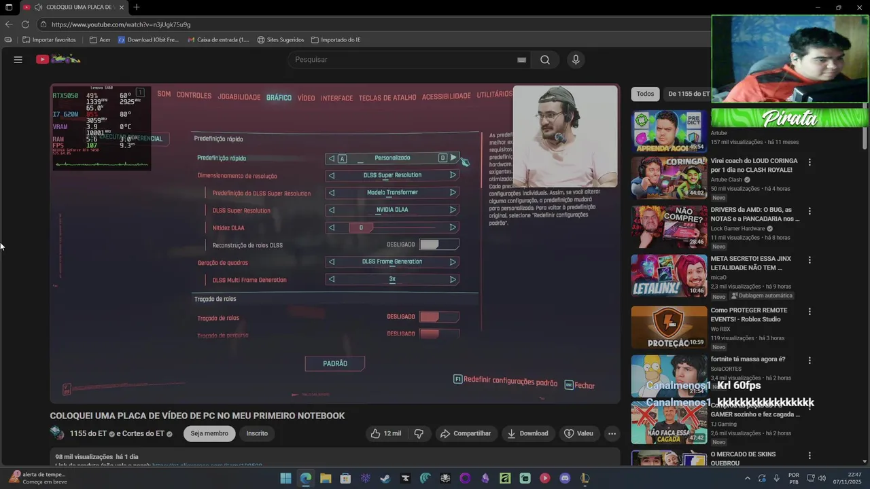Dislike the video with thumbs down
This screenshot has width=870, height=489.
click(419, 433)
